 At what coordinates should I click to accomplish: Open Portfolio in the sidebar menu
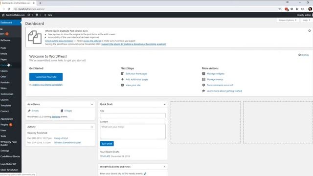tap(11, 83)
